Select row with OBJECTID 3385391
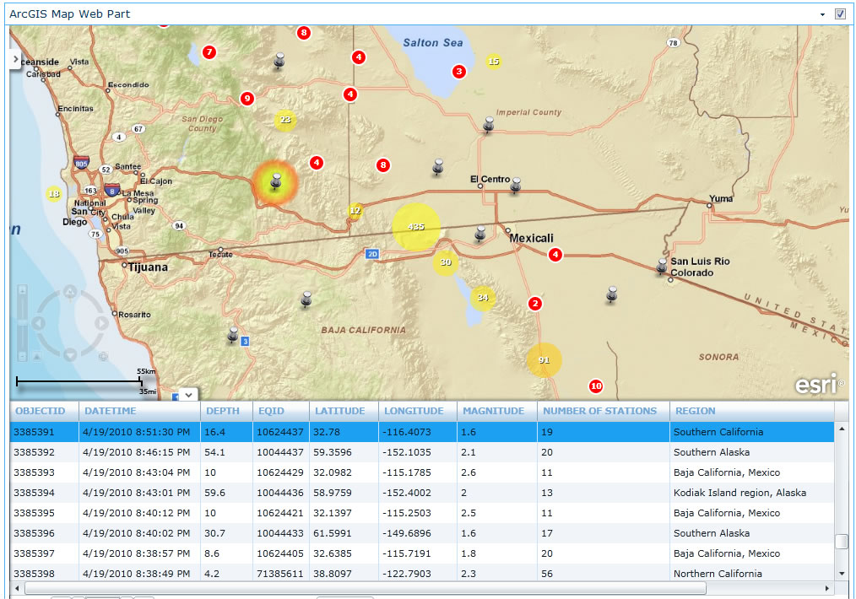 point(422,432)
